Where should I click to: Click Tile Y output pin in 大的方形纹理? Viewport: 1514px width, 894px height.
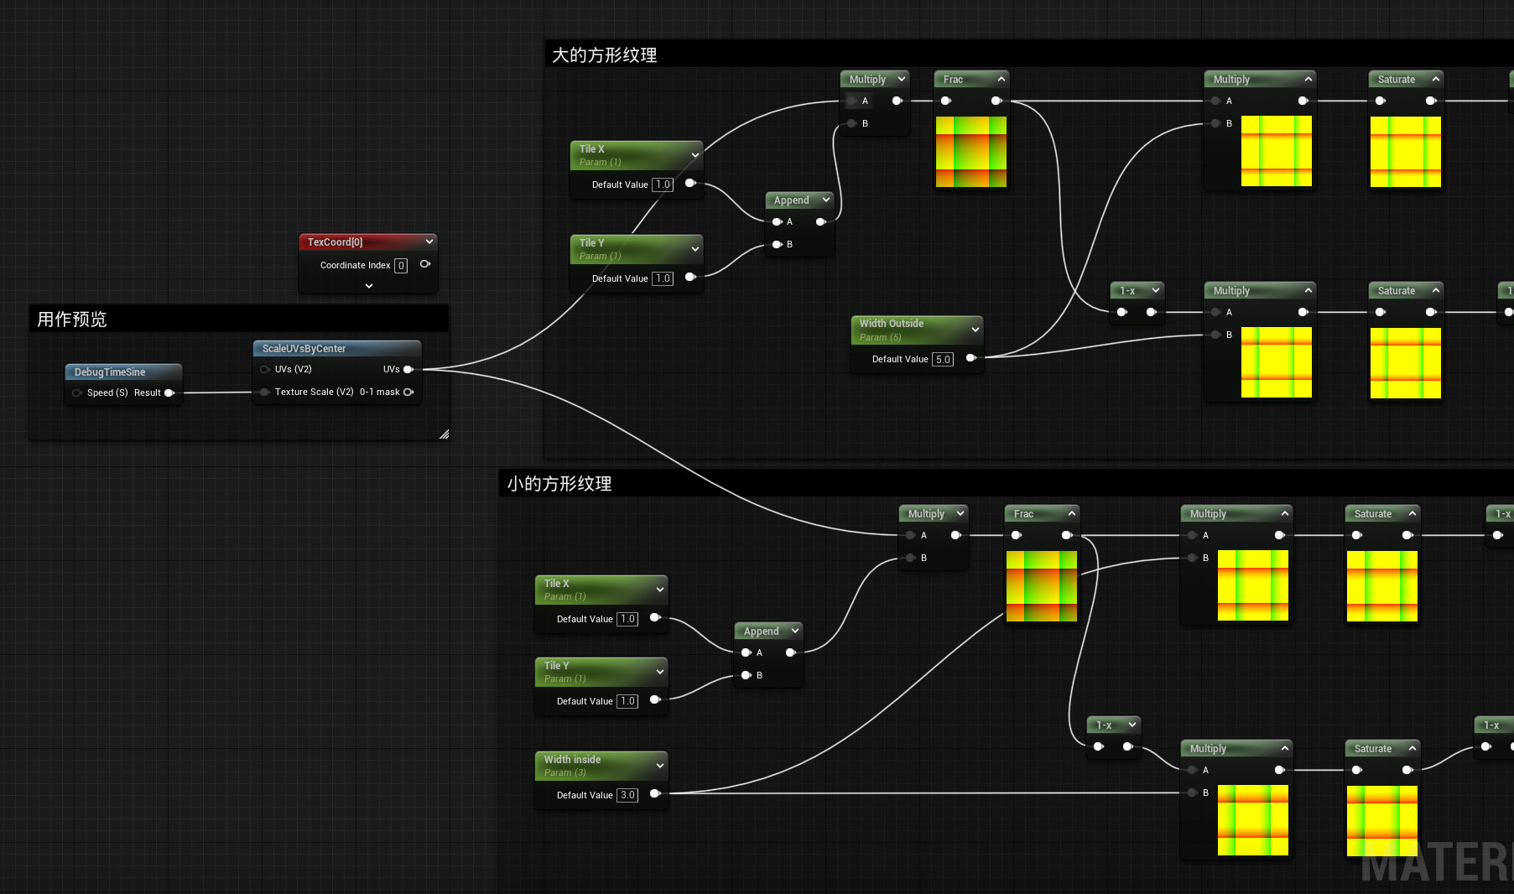[690, 277]
